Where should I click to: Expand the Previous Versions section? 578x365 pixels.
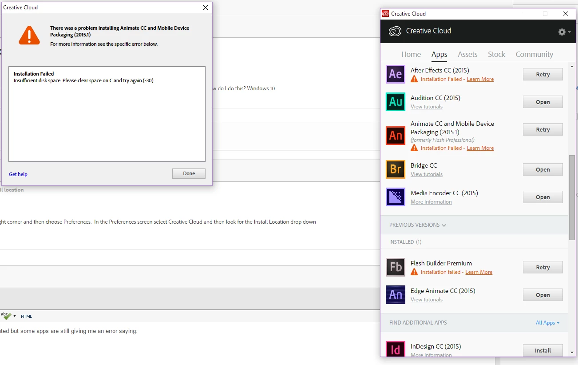[x=418, y=225]
